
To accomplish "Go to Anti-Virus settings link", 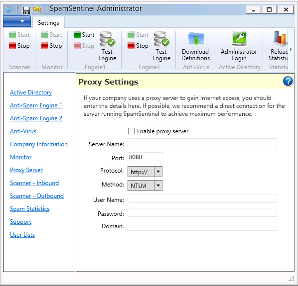I will click(x=23, y=131).
